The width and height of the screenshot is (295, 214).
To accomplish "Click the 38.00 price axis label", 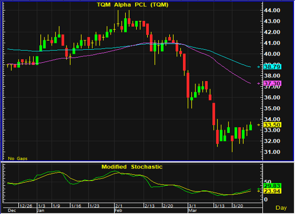I will point(272,76).
